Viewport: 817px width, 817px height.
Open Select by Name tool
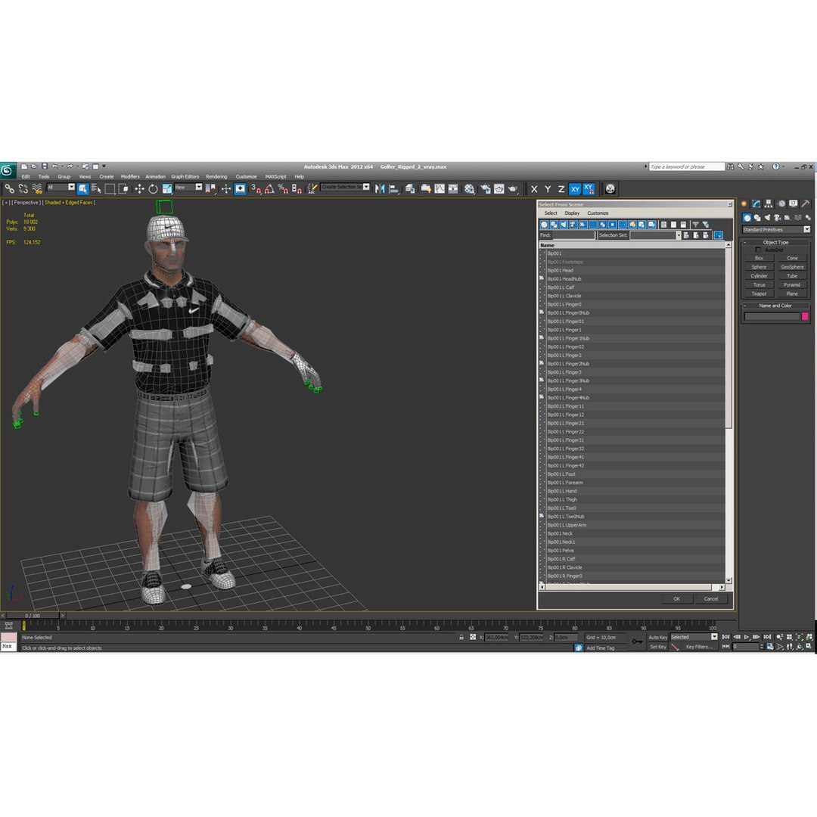(96, 188)
